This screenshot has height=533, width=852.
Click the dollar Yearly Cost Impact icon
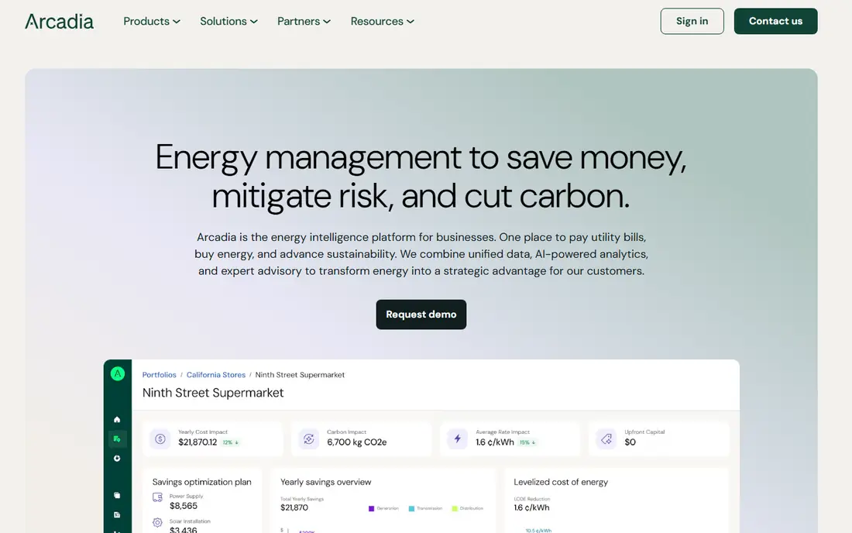[160, 438]
